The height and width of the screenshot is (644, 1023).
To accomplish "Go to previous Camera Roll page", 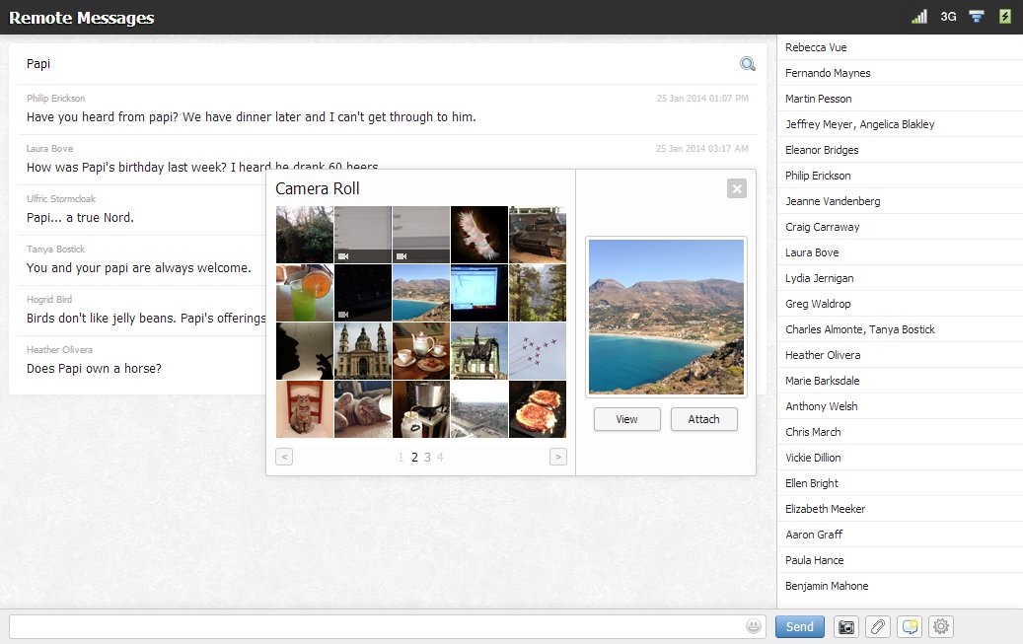I will click(x=284, y=457).
